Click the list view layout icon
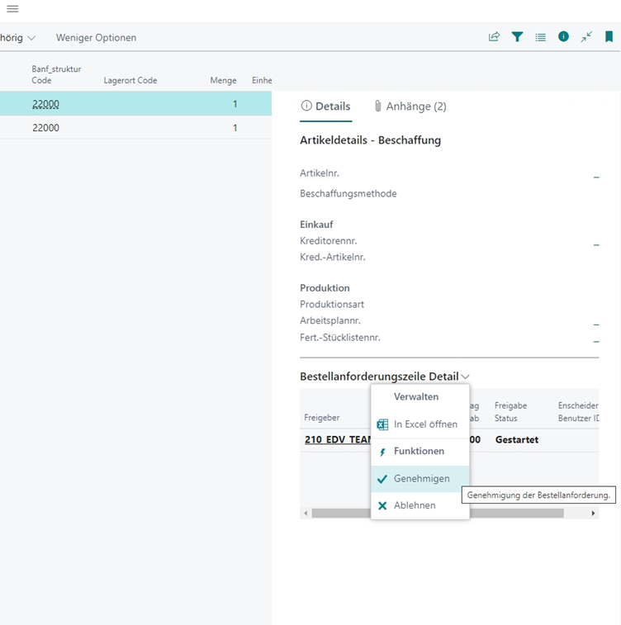Image resolution: width=621 pixels, height=625 pixels. [540, 37]
